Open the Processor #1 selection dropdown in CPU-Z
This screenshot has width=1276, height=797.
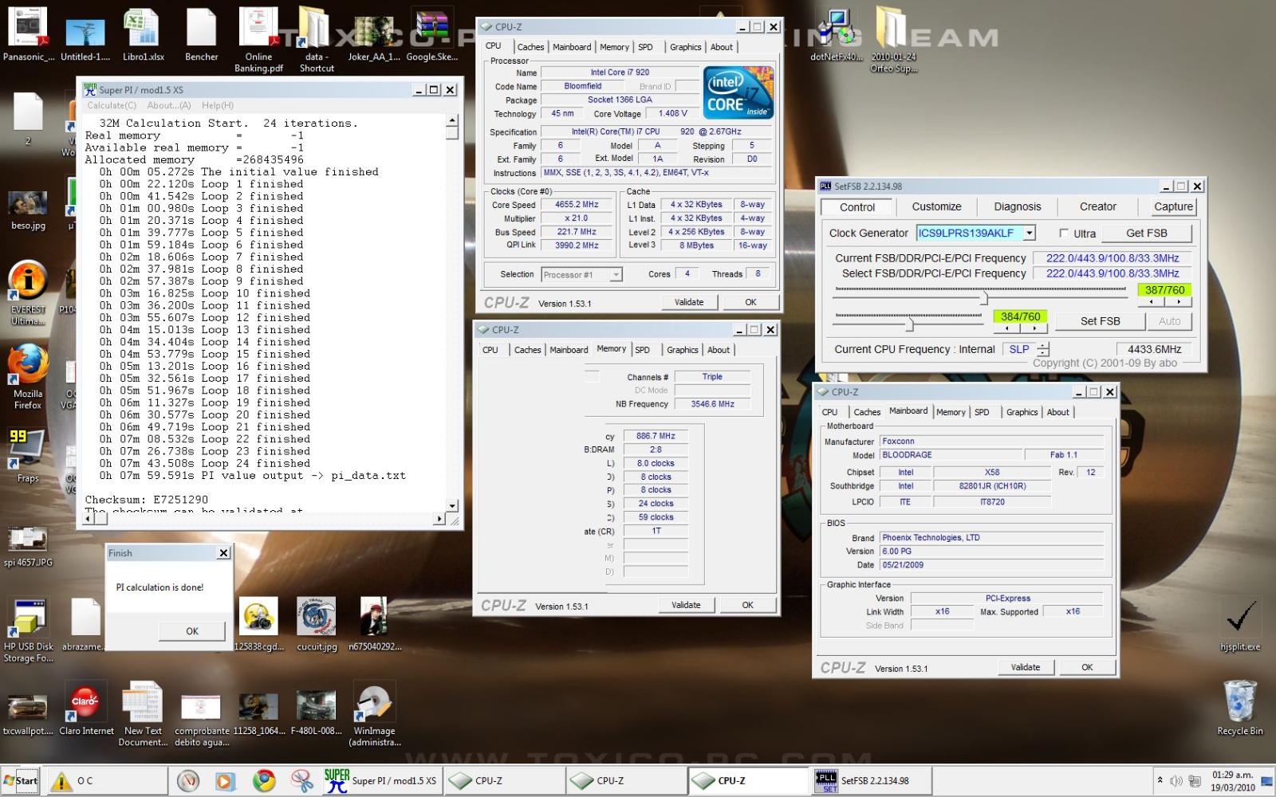[x=616, y=275]
